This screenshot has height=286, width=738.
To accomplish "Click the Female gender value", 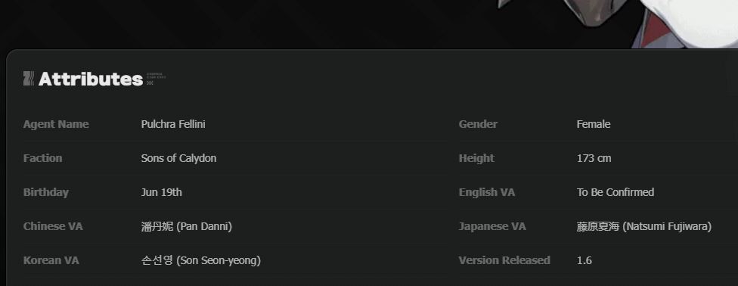I will click(x=594, y=124).
